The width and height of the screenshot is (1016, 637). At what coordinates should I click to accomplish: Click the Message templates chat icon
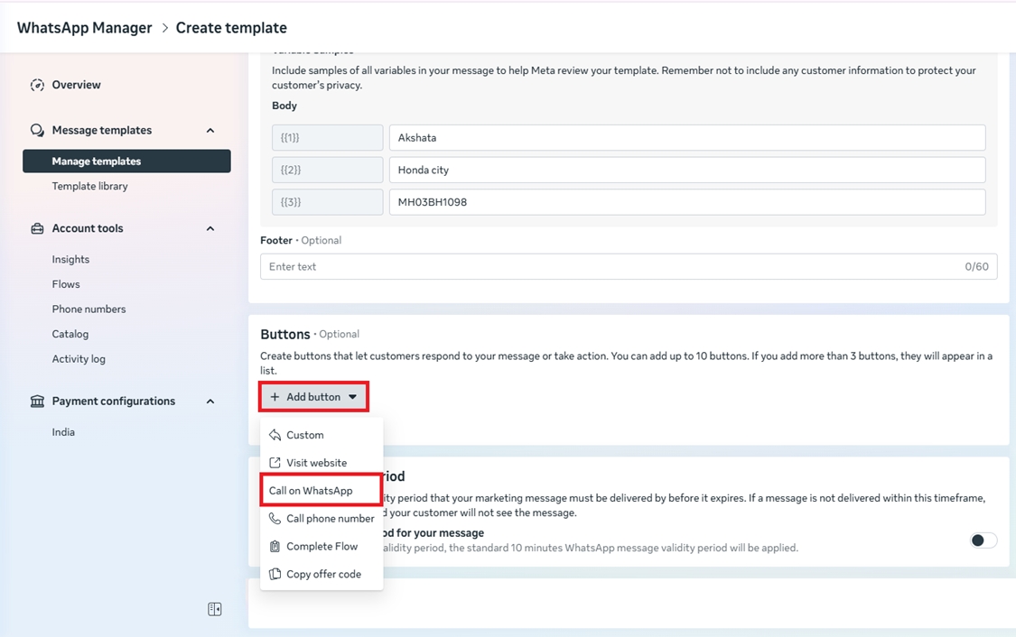click(37, 131)
